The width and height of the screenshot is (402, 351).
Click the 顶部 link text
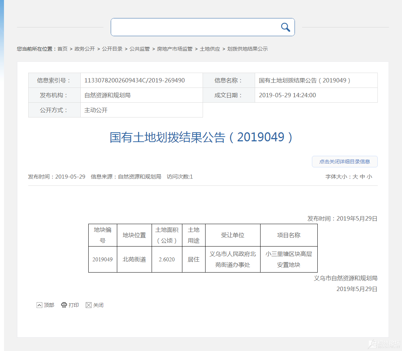[x=49, y=305]
